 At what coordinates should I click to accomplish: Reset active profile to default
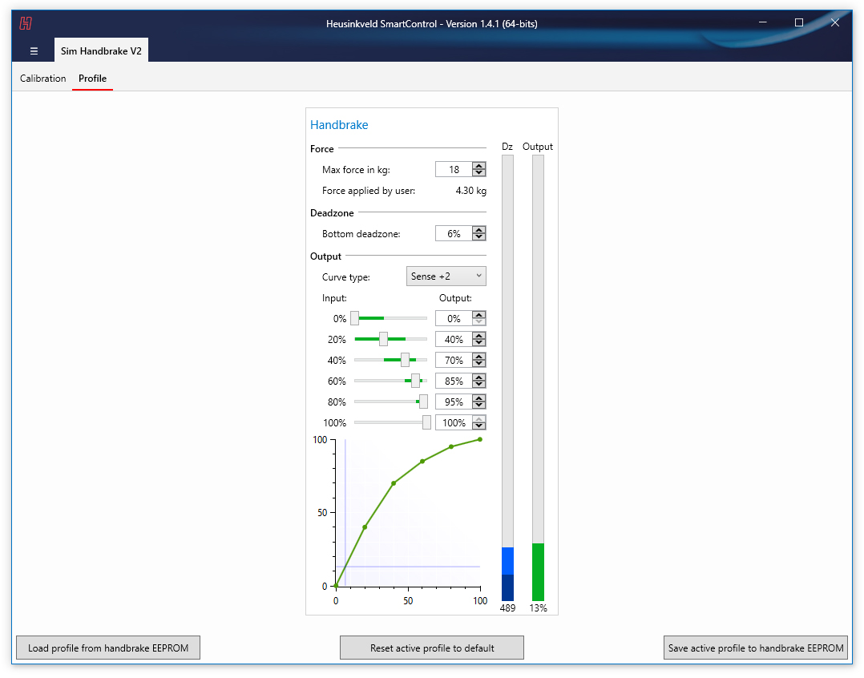point(432,648)
